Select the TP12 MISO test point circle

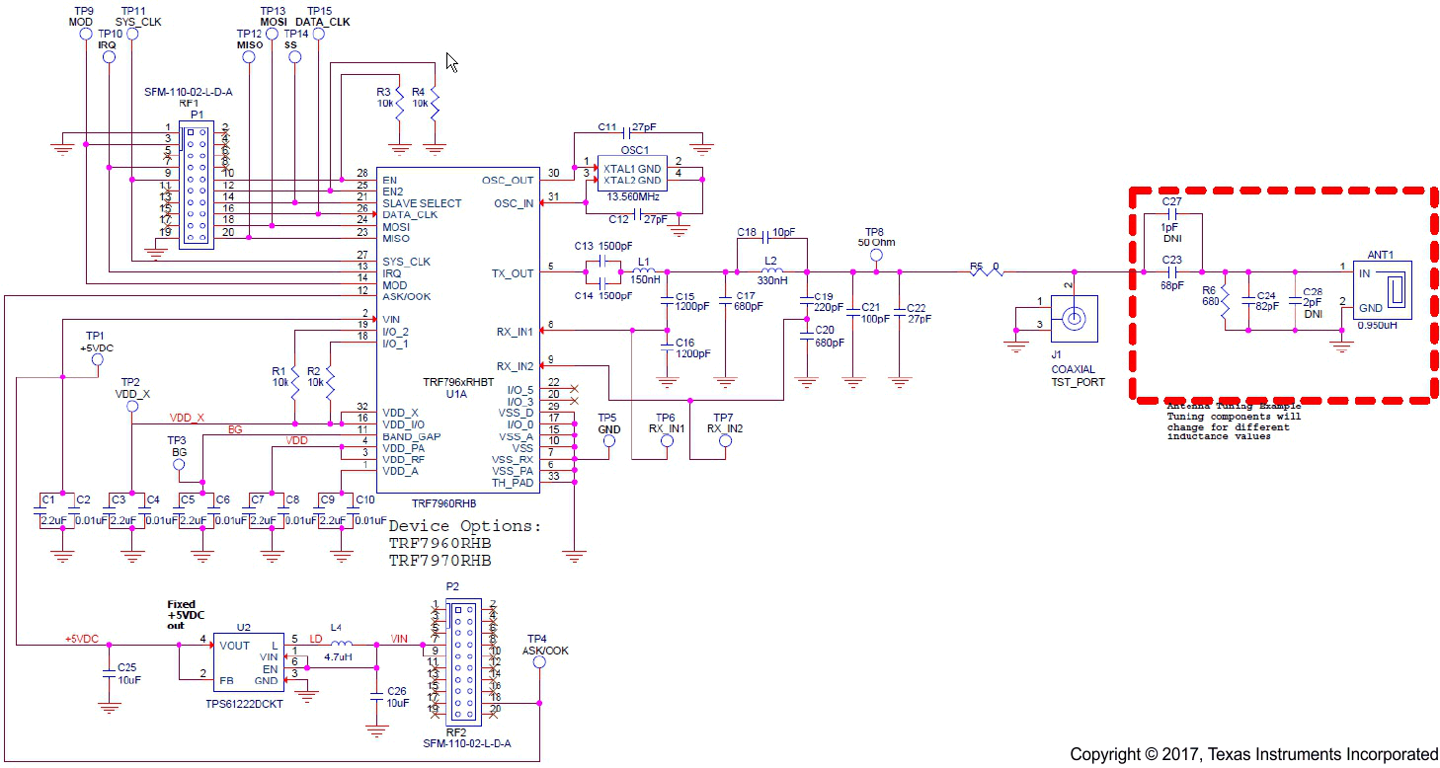click(248, 57)
